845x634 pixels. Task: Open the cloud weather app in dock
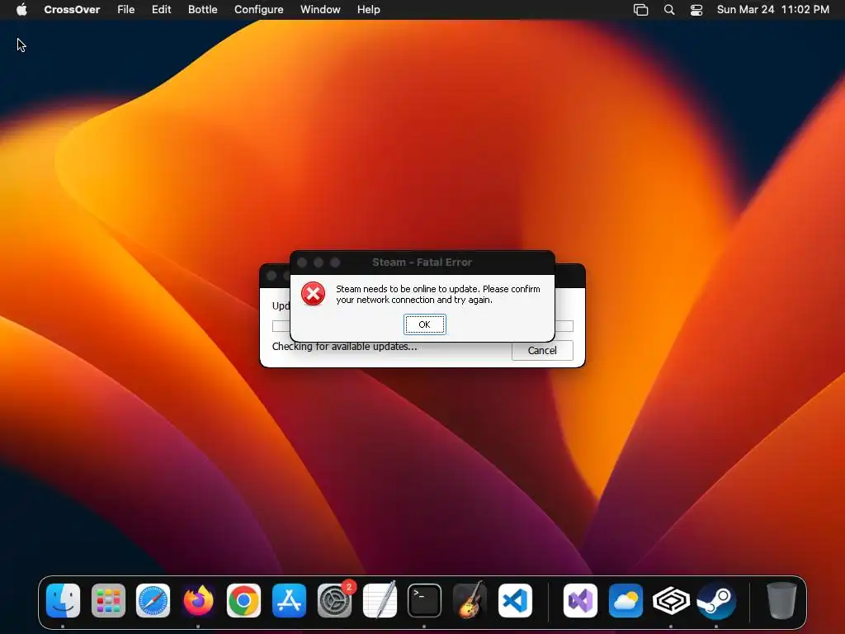(625, 601)
